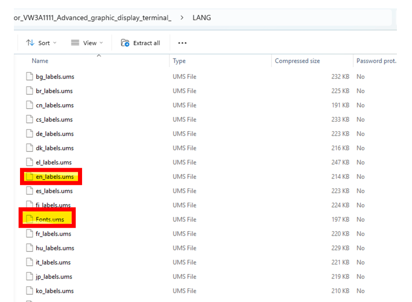Select the br_labels.ums file icon
The image size is (412, 302).
coord(30,91)
